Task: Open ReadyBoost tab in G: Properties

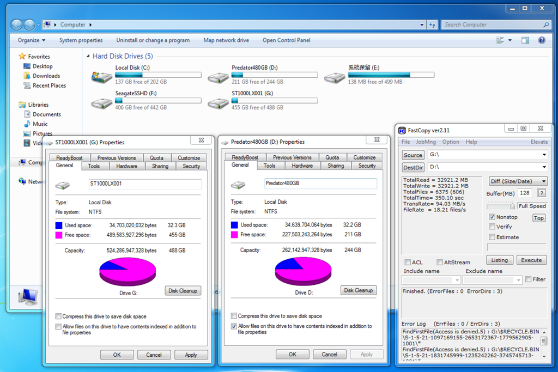Action: (x=69, y=158)
